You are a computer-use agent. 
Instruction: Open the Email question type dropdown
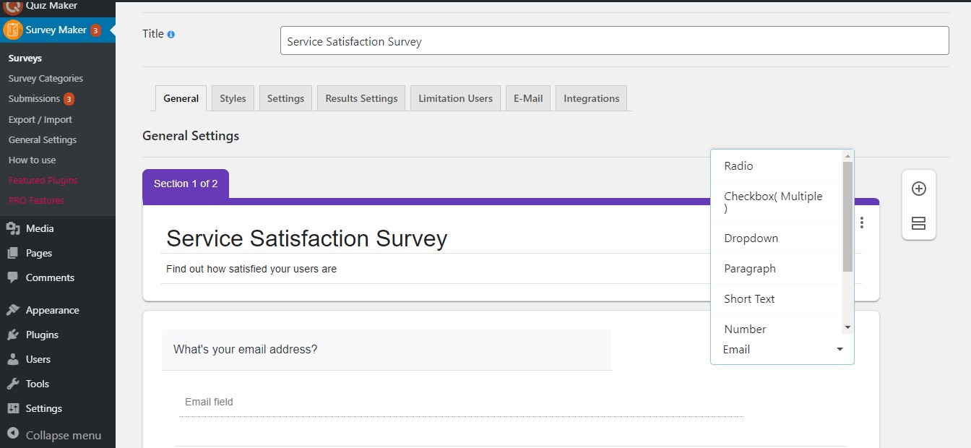pyautogui.click(x=782, y=350)
